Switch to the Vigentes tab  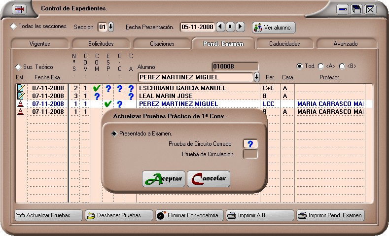tap(39, 44)
